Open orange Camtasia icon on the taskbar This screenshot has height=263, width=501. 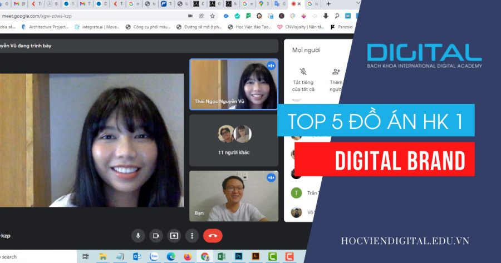pos(289,257)
